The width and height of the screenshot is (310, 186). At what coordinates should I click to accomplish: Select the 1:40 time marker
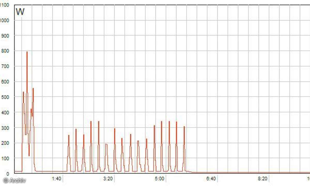click(x=57, y=179)
